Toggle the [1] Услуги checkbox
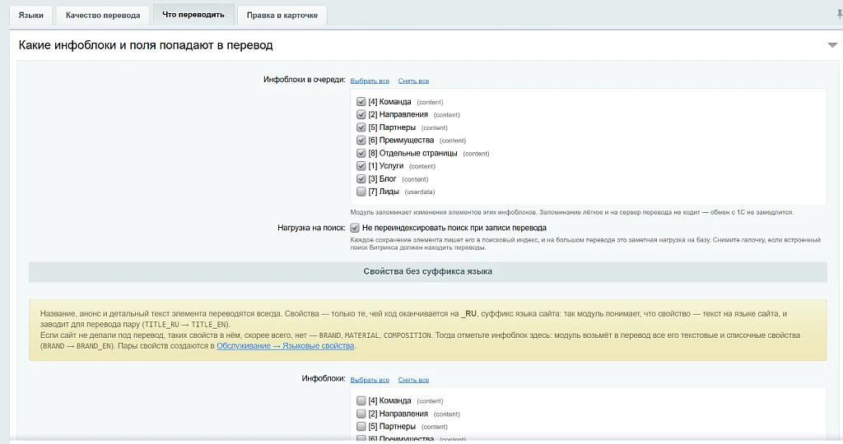Viewport: 843px width, 444px height. tap(361, 166)
